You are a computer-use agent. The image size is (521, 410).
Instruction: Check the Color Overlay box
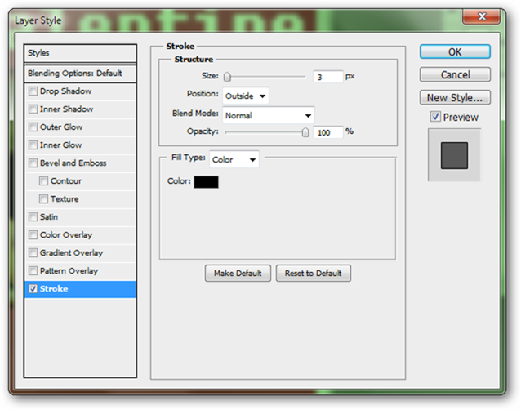tap(33, 234)
